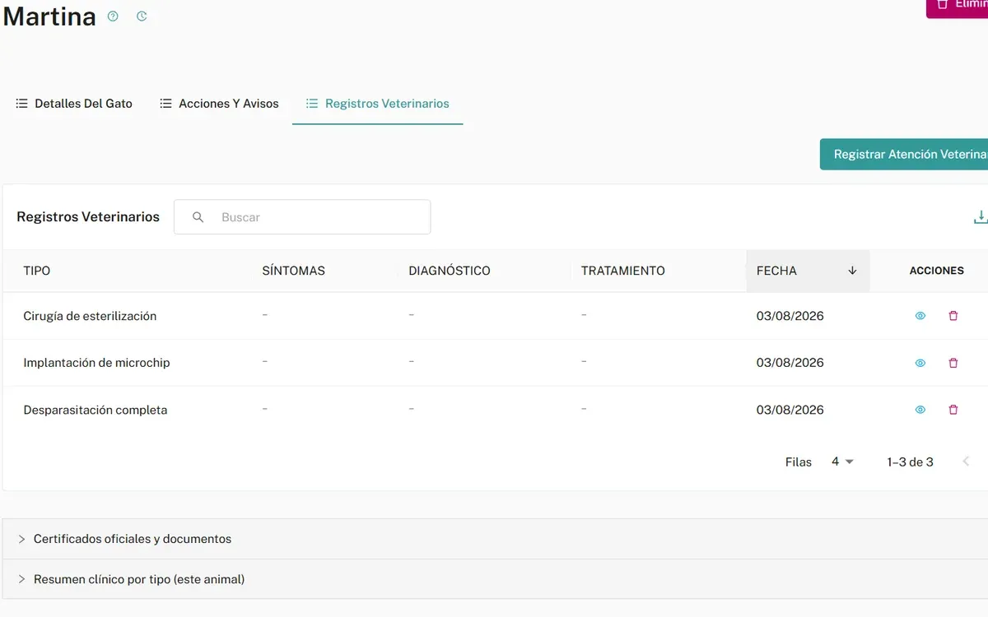This screenshot has width=988, height=617.
Task: Open the history clock icon beside Martina
Action: 142,16
